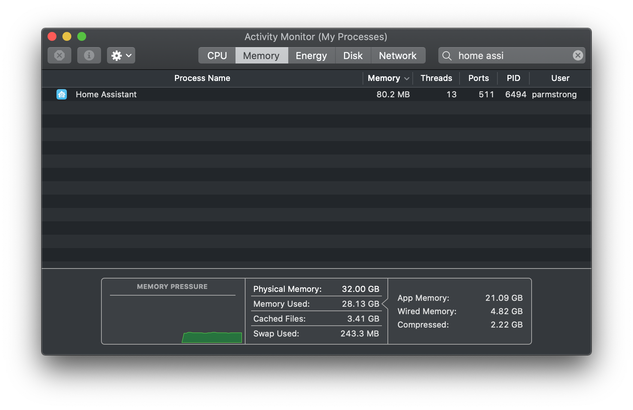The height and width of the screenshot is (410, 633).
Task: Close the Activity Monitor window
Action: tap(52, 36)
